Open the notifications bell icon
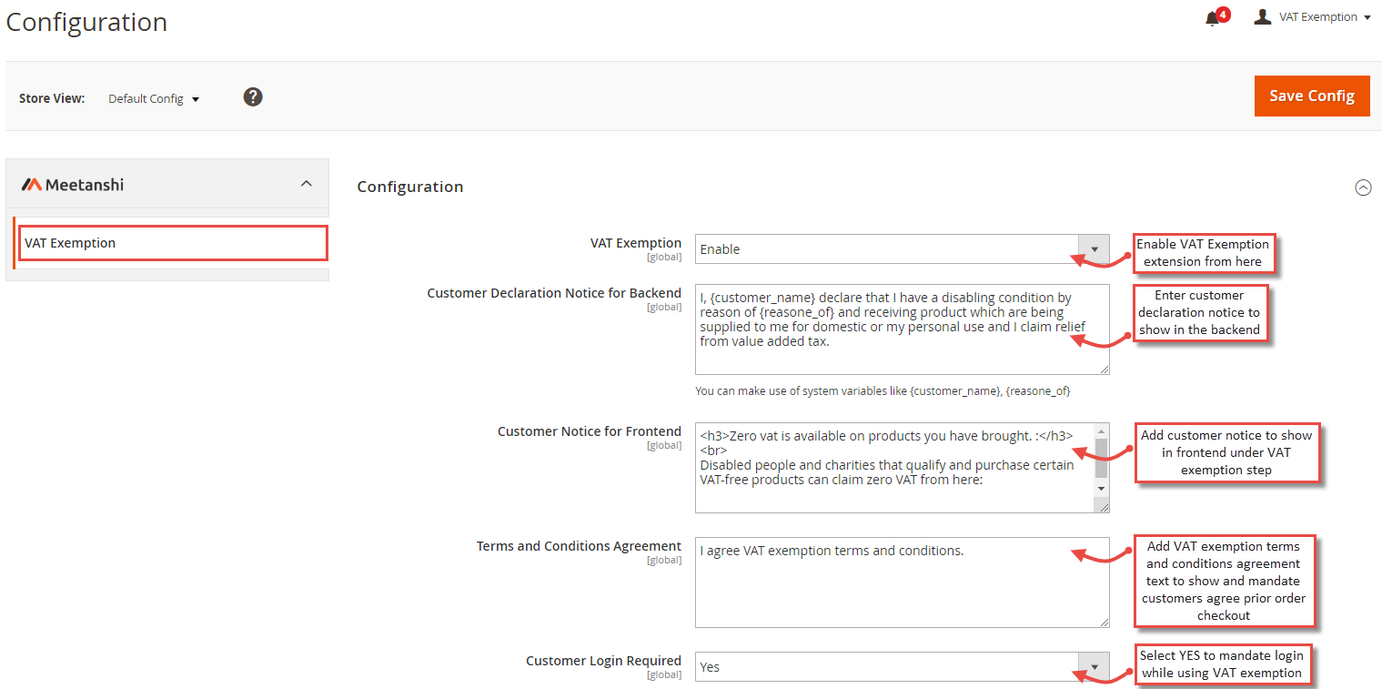 pyautogui.click(x=1212, y=19)
